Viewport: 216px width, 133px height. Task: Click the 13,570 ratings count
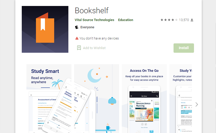184,20
